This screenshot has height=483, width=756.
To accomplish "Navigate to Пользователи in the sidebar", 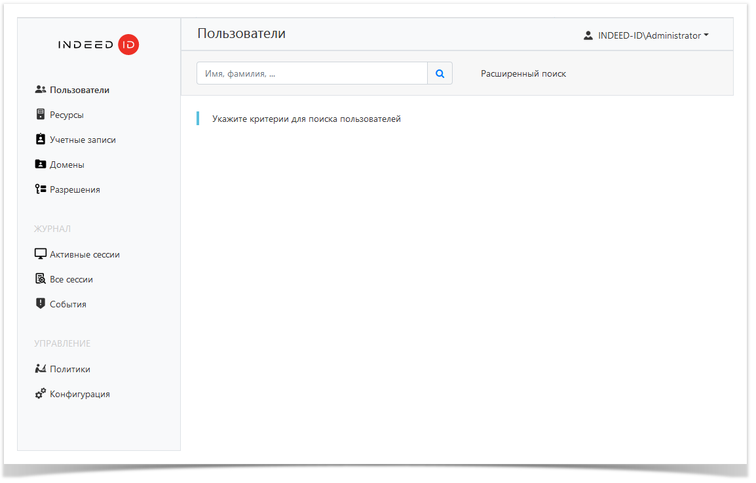I will click(80, 89).
